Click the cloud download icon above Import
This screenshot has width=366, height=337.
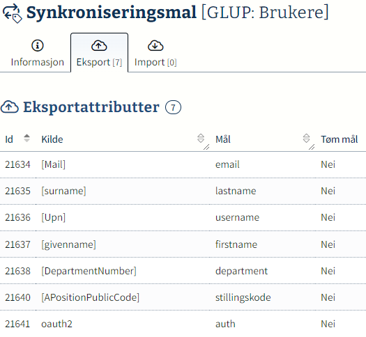tap(155, 45)
